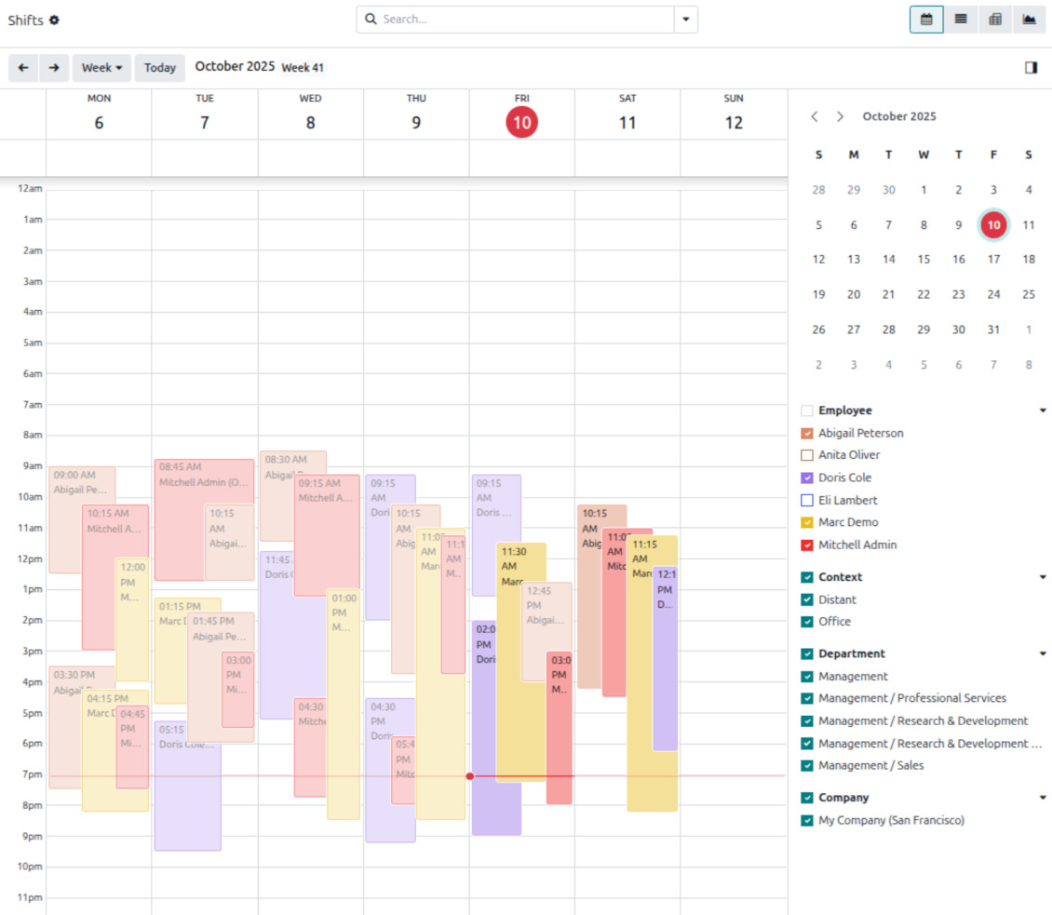Viewport: 1052px width, 915px height.
Task: Switch to list view
Action: (x=961, y=20)
